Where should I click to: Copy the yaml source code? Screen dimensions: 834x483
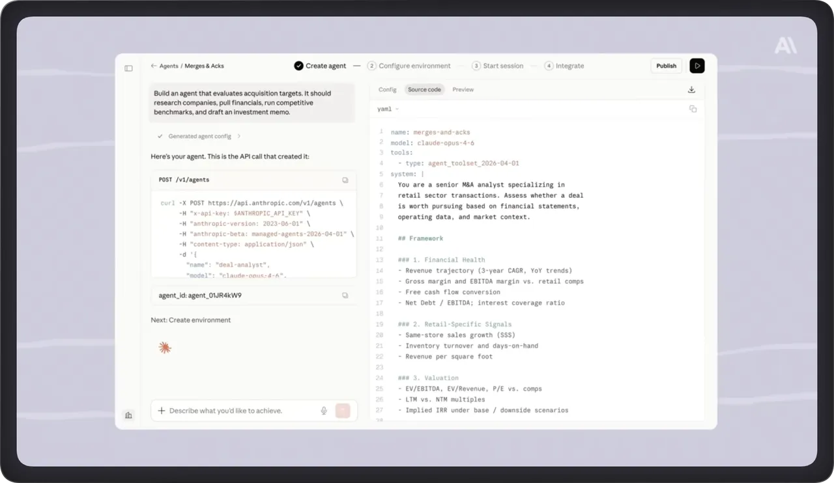(693, 109)
